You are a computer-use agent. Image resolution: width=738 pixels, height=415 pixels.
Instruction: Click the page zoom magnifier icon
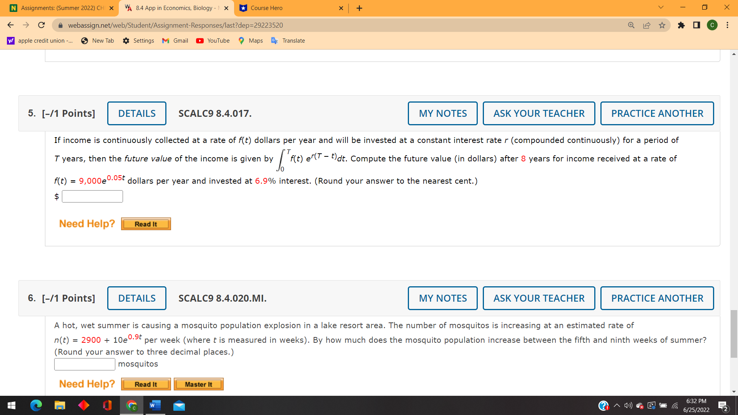click(x=631, y=25)
